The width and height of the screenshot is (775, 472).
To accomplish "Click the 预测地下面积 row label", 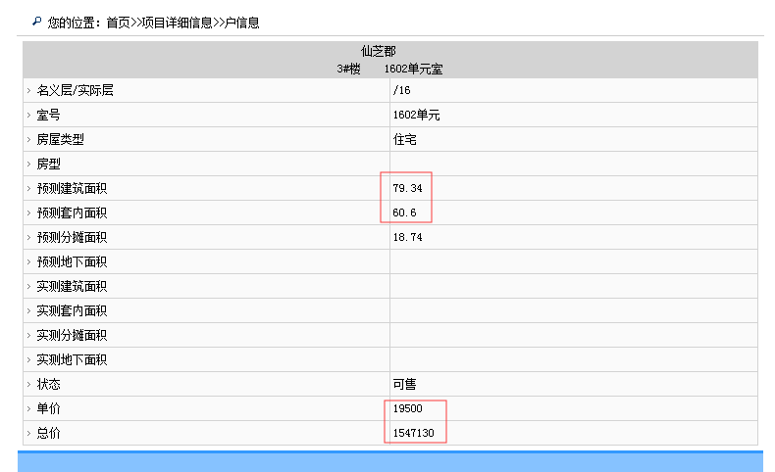I will click(x=73, y=261).
